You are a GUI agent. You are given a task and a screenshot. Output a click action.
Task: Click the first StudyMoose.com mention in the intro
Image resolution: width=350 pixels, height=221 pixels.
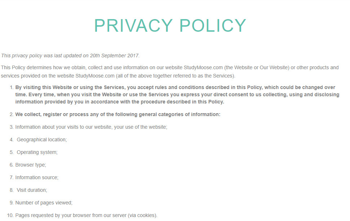pos(203,67)
